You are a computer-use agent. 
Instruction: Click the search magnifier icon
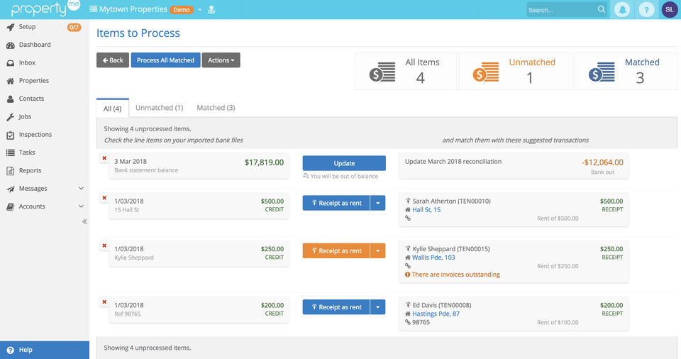click(601, 9)
